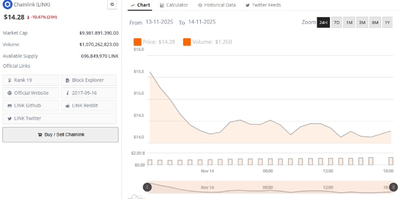The height and width of the screenshot is (201, 404).
Task: Set zoom to 1M
Action: (x=349, y=23)
